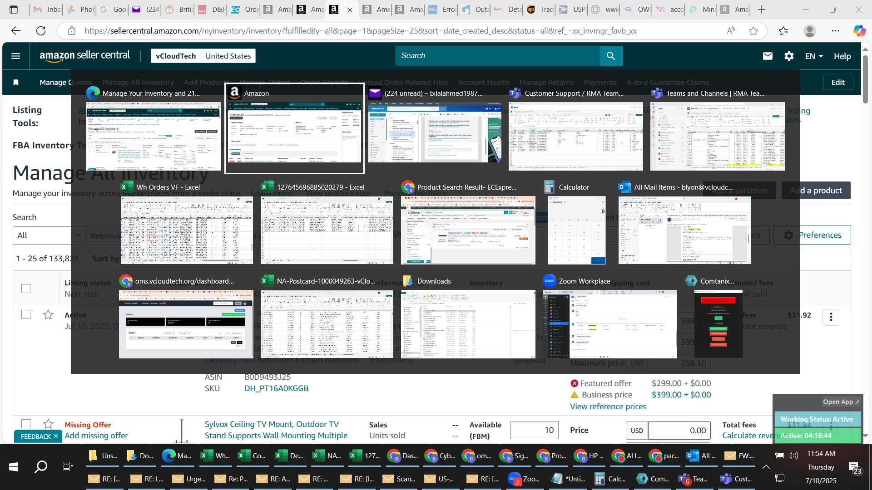This screenshot has height=490, width=872.
Task: Open the vCloudTech United States account switcher
Action: pos(203,56)
